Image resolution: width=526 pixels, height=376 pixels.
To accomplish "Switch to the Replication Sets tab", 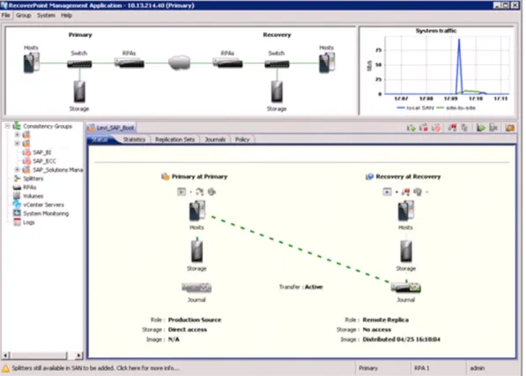I will tap(174, 139).
